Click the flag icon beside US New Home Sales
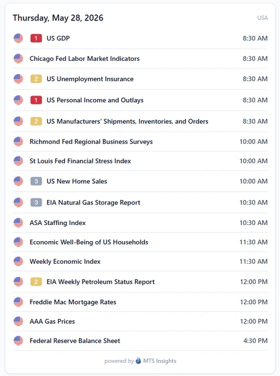 point(18,181)
